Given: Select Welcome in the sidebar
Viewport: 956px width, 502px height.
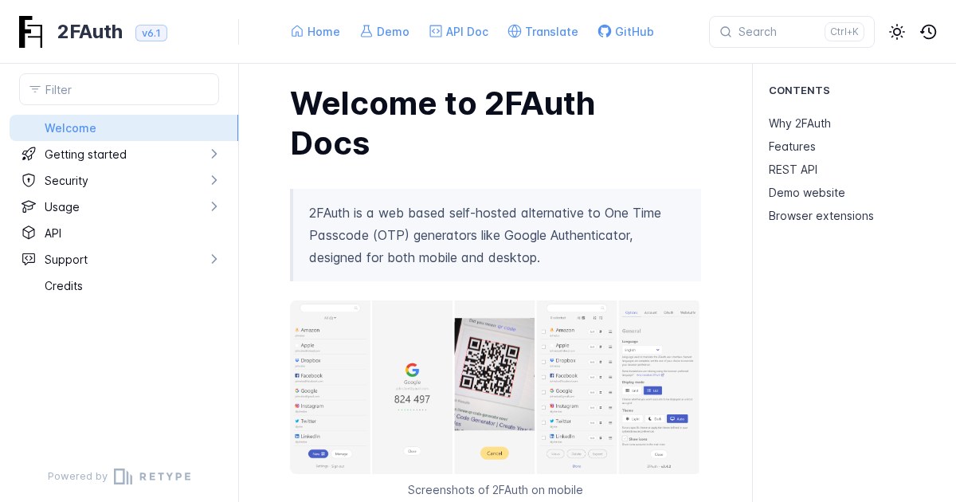Looking at the screenshot, I should (124, 127).
